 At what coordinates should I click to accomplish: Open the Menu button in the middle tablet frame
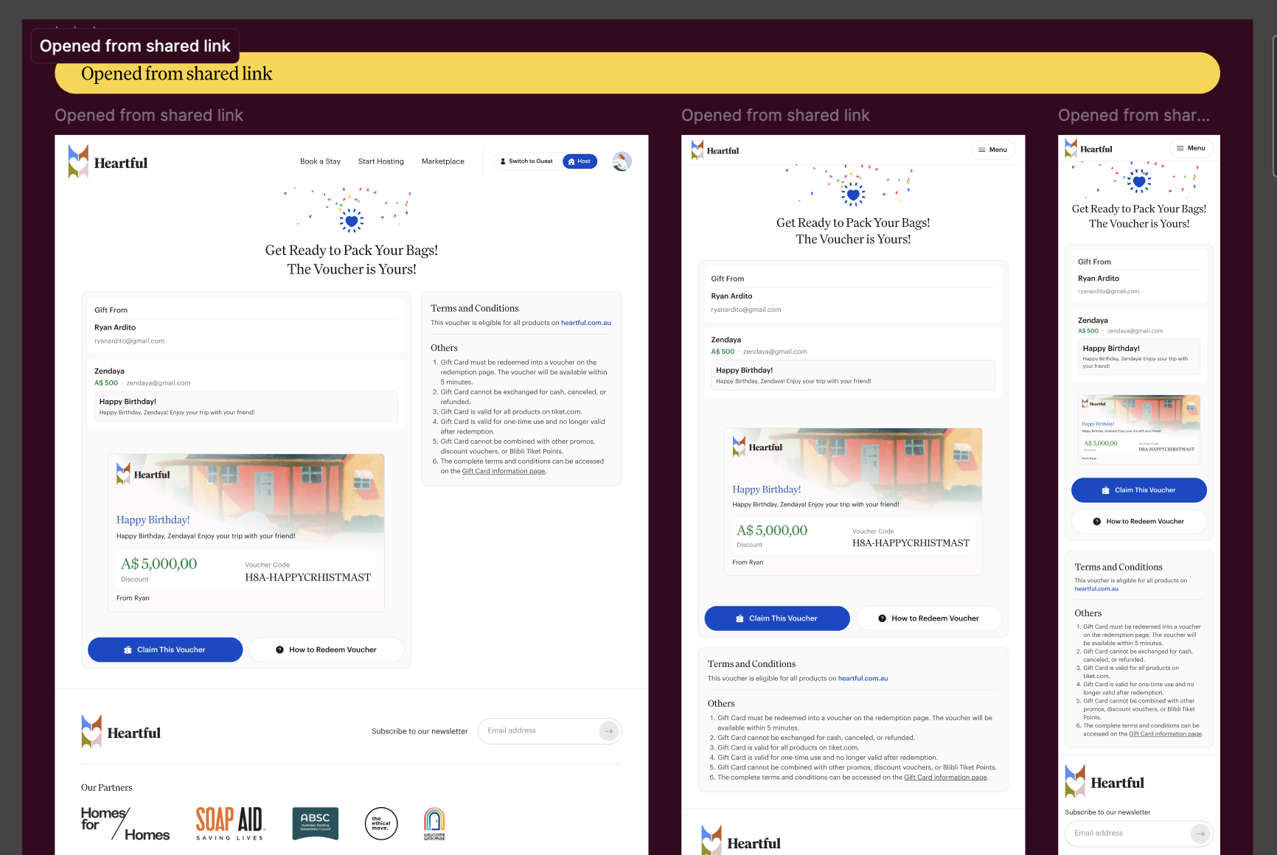(x=992, y=150)
